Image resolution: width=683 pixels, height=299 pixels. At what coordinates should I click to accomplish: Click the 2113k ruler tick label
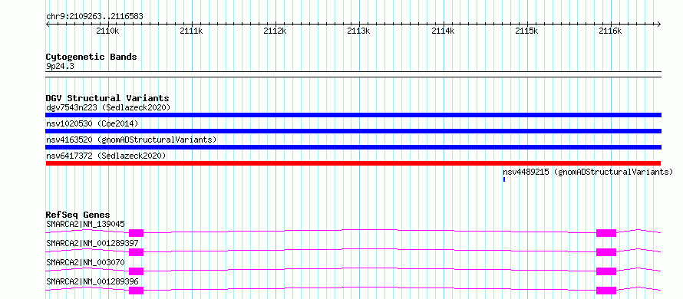click(x=358, y=31)
